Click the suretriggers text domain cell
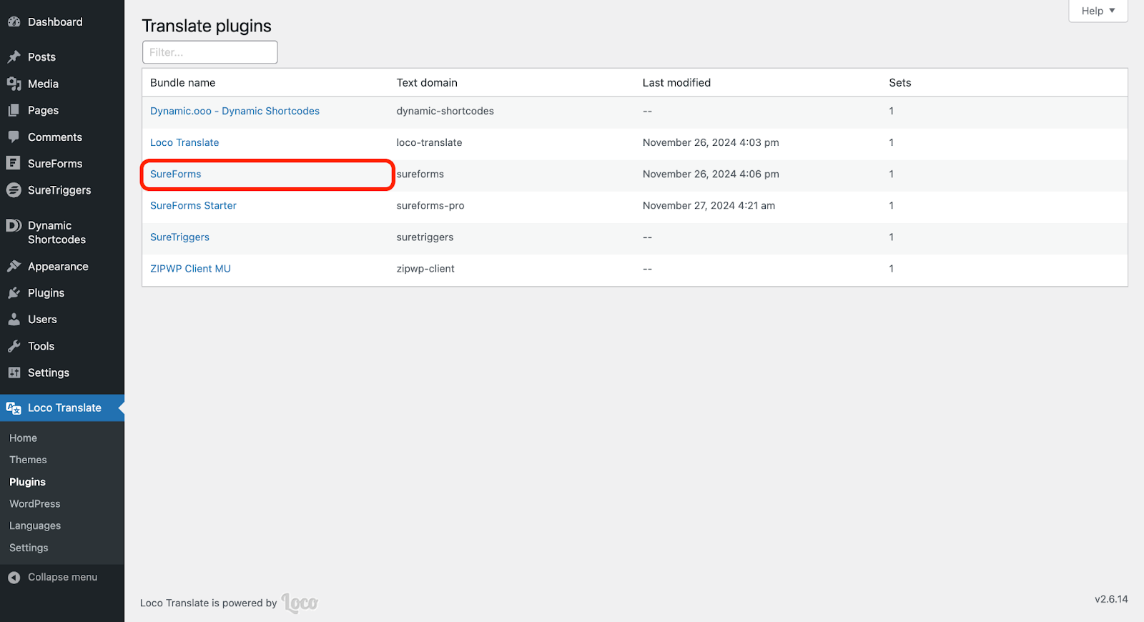The image size is (1144, 622). (x=425, y=237)
